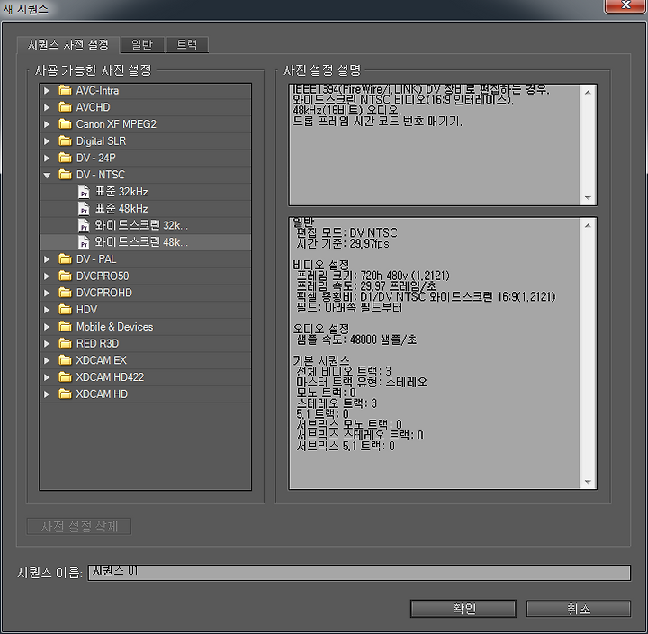Expand the Mobile & Devices folder arrow

47,327
